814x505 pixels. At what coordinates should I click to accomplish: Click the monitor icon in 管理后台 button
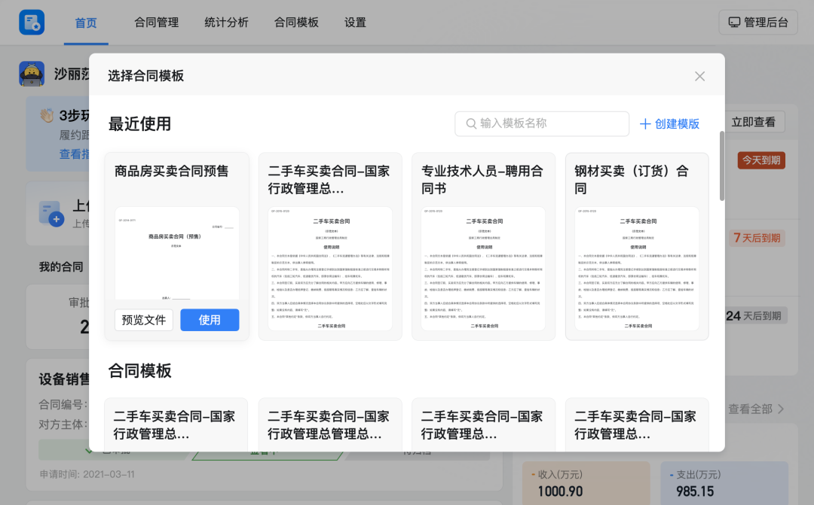click(x=734, y=23)
